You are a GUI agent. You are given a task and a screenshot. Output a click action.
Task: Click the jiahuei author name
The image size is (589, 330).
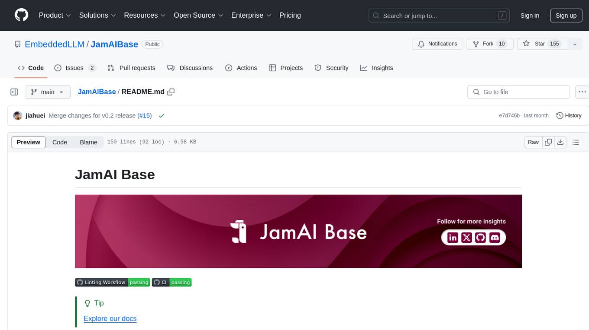click(36, 116)
